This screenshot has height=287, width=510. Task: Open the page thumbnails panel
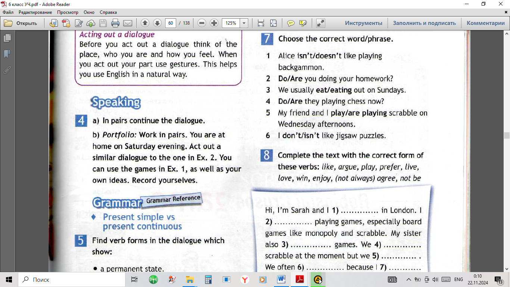(7, 38)
